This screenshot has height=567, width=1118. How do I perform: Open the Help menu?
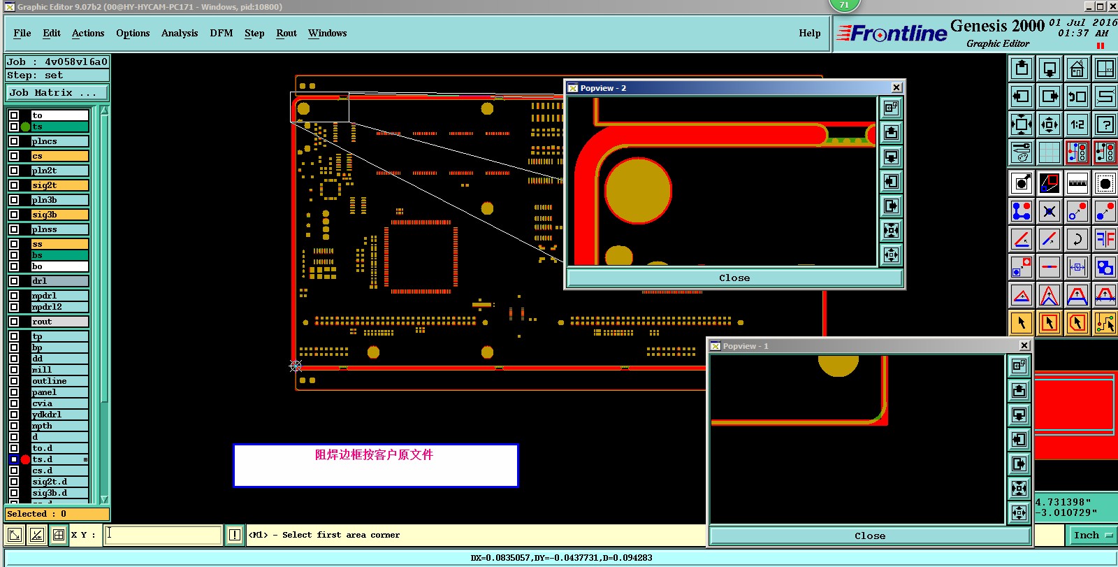(x=810, y=33)
